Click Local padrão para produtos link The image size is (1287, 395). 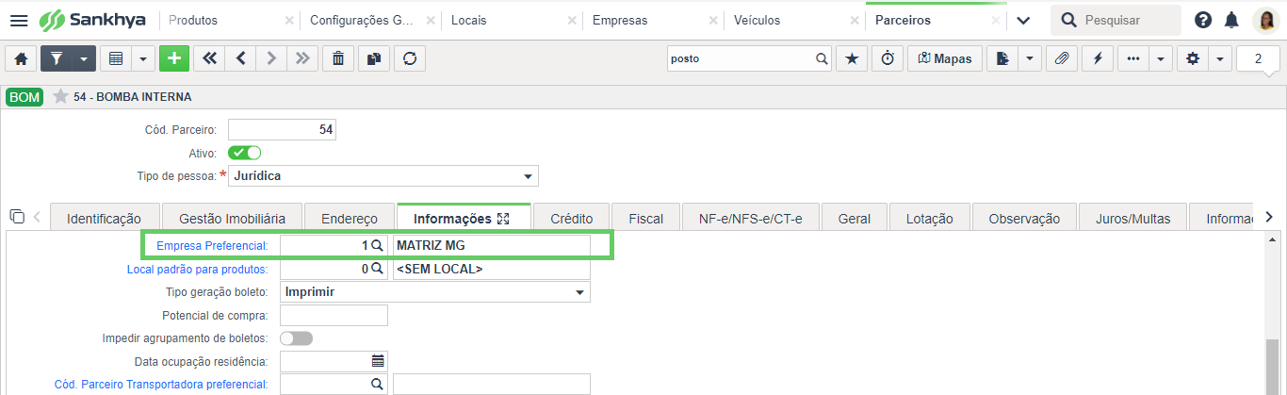pyautogui.click(x=198, y=269)
